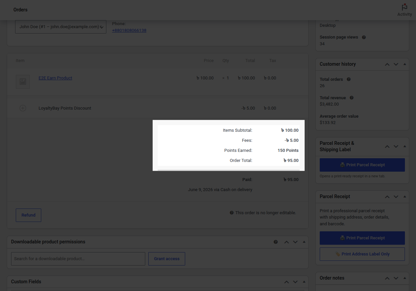Click Print Address Label Only button
The width and height of the screenshot is (416, 291).
pyautogui.click(x=362, y=254)
